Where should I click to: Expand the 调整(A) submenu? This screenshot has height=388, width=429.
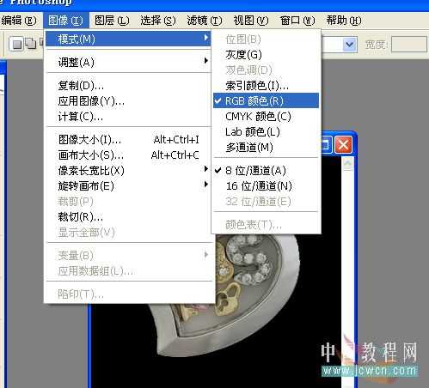pos(128,62)
